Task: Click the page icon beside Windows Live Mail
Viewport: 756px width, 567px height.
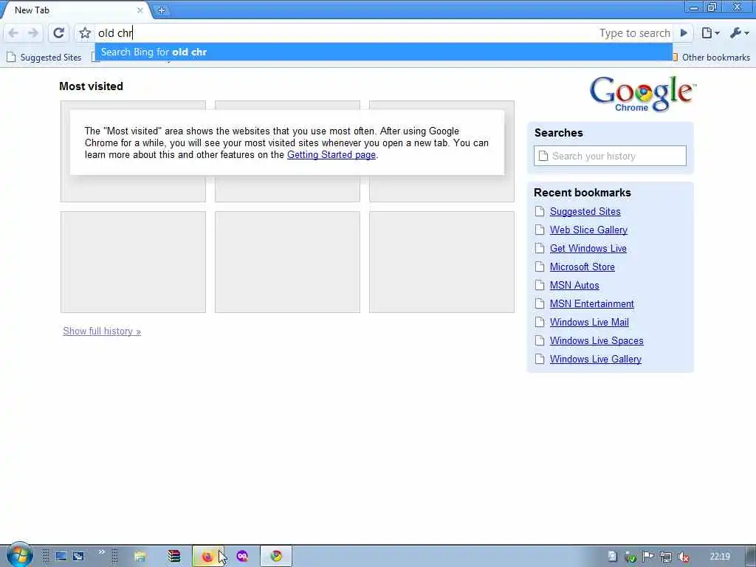Action: pyautogui.click(x=540, y=322)
